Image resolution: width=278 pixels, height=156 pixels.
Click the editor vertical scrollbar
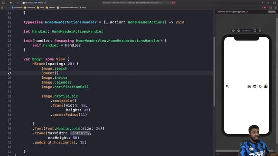pyautogui.click(x=214, y=71)
